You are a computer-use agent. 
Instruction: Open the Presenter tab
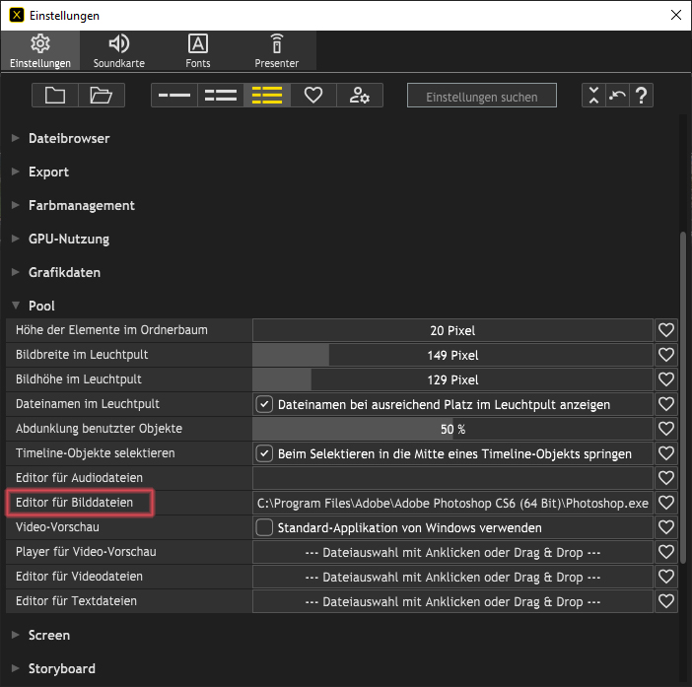click(x=276, y=50)
